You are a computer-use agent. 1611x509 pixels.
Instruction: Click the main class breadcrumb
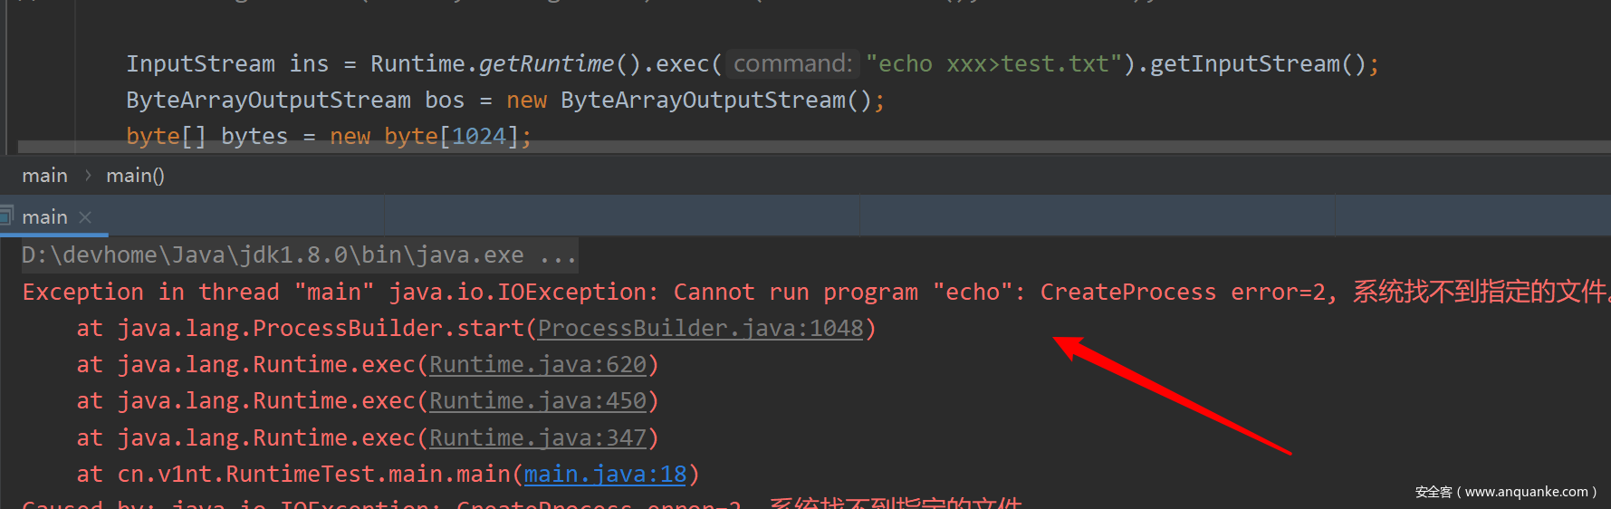[44, 176]
